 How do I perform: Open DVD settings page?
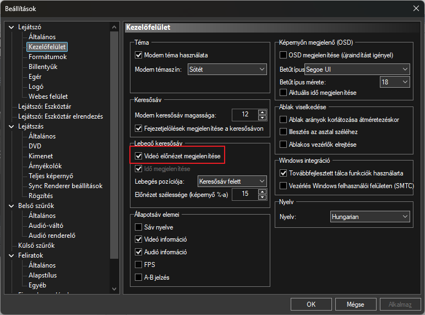[x=35, y=146]
